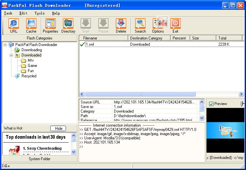The width and height of the screenshot is (246, 170).
Task: Collapse the Downloaded tree node
Action: 11,55
